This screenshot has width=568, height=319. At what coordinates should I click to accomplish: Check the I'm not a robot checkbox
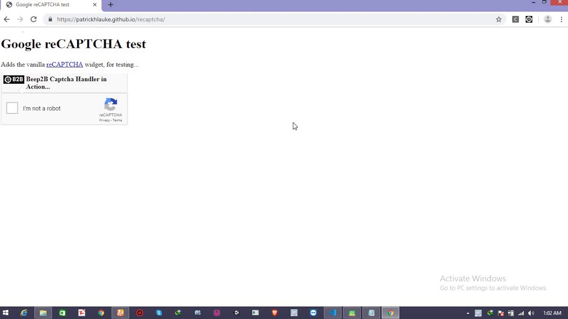click(12, 108)
